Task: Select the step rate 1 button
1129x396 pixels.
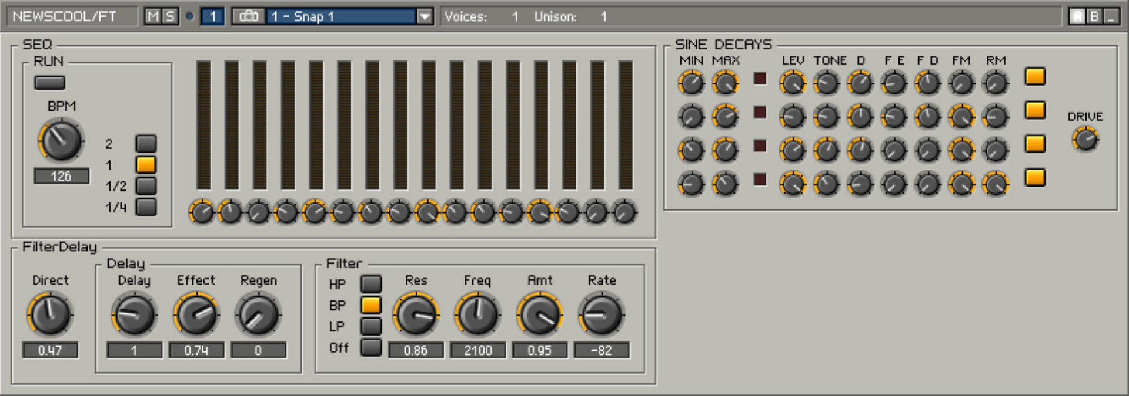Action: (x=146, y=165)
